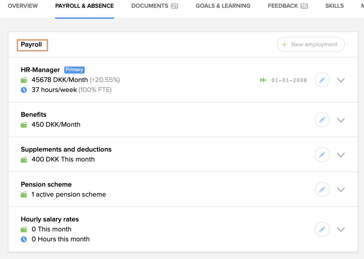Viewport: 364px width, 259px height.
Task: Expand the HR-Manager employment row
Action: (x=341, y=80)
